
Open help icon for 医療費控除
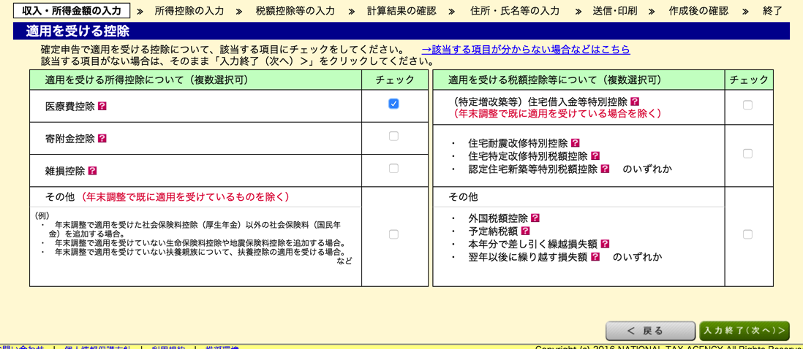[x=102, y=107]
